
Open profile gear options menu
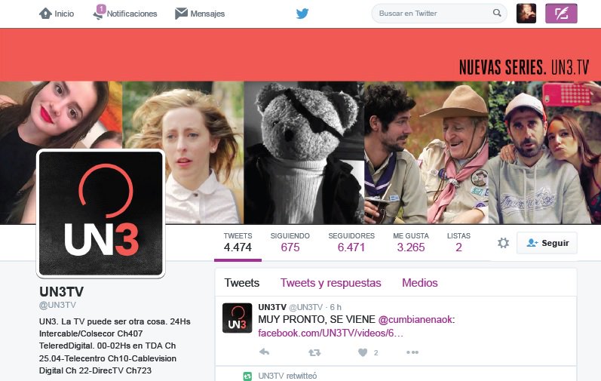503,243
